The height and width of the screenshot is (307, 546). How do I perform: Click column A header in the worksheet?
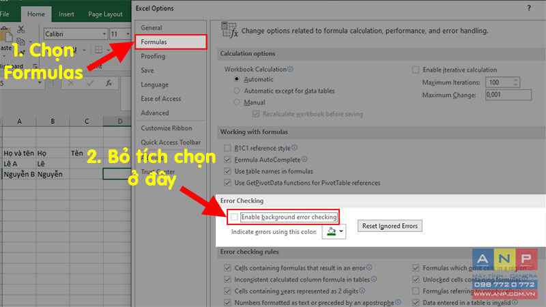coord(19,121)
